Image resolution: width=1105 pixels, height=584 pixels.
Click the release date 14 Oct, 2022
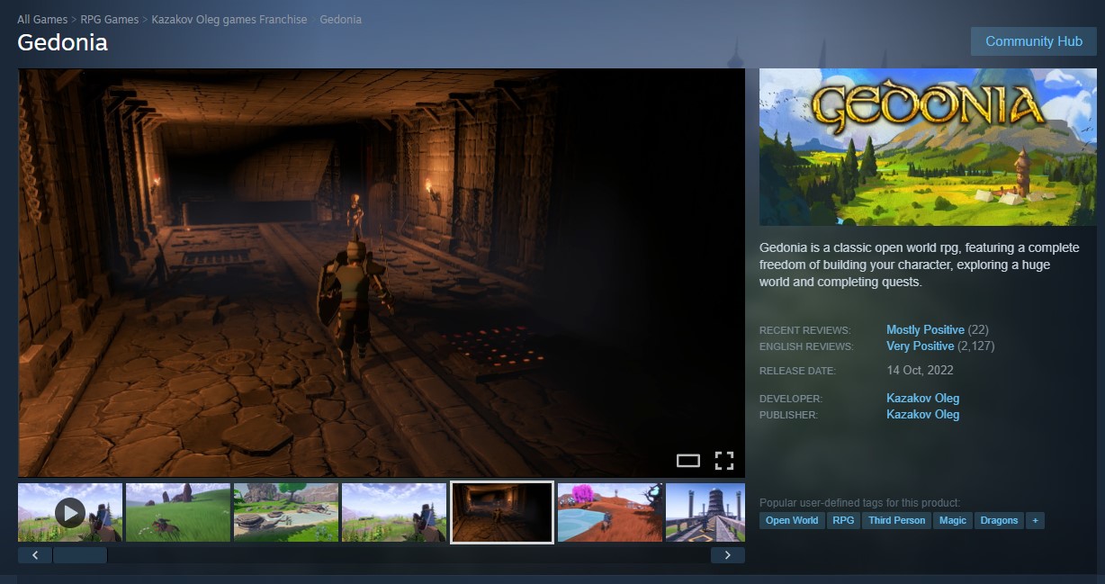coord(920,370)
